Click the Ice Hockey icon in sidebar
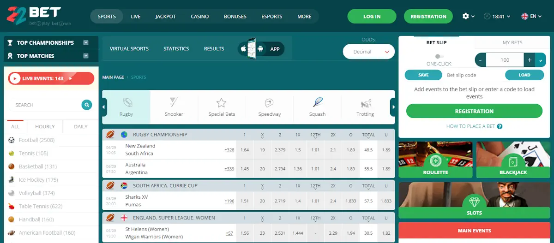554x243 pixels. click(12, 180)
